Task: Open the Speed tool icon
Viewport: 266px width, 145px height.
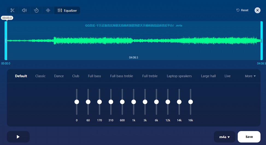Action: 36,10
